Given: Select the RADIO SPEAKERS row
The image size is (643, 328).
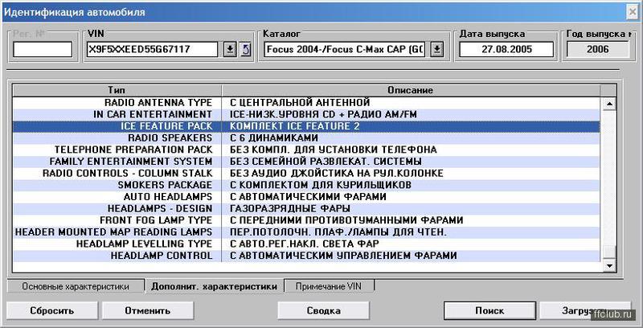Looking at the screenshot, I should tap(306, 137).
